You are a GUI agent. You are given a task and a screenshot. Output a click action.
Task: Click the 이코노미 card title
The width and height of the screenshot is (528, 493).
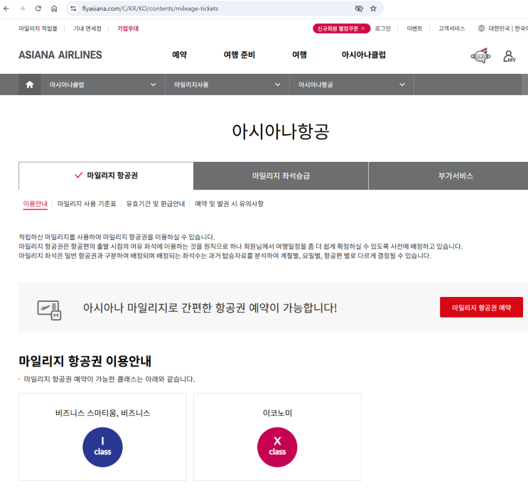coord(277,413)
